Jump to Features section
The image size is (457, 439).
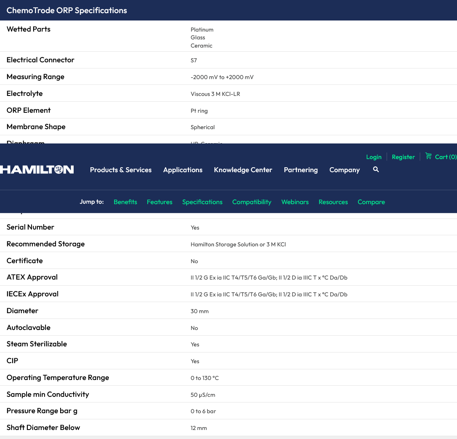click(160, 202)
